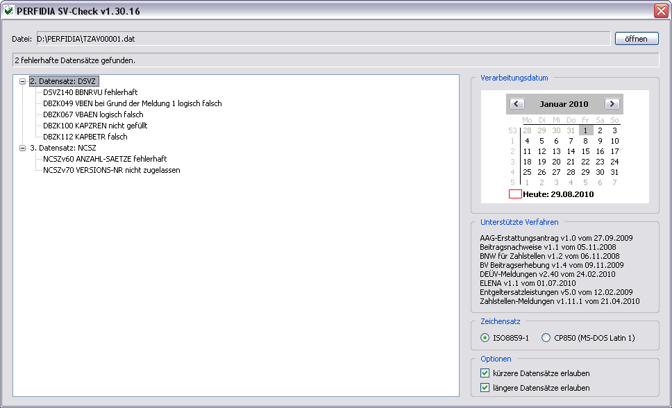Select NCSZv70 VERSIONS-NR nicht zugelassen entry
This screenshot has width=672, height=408.
[x=112, y=171]
